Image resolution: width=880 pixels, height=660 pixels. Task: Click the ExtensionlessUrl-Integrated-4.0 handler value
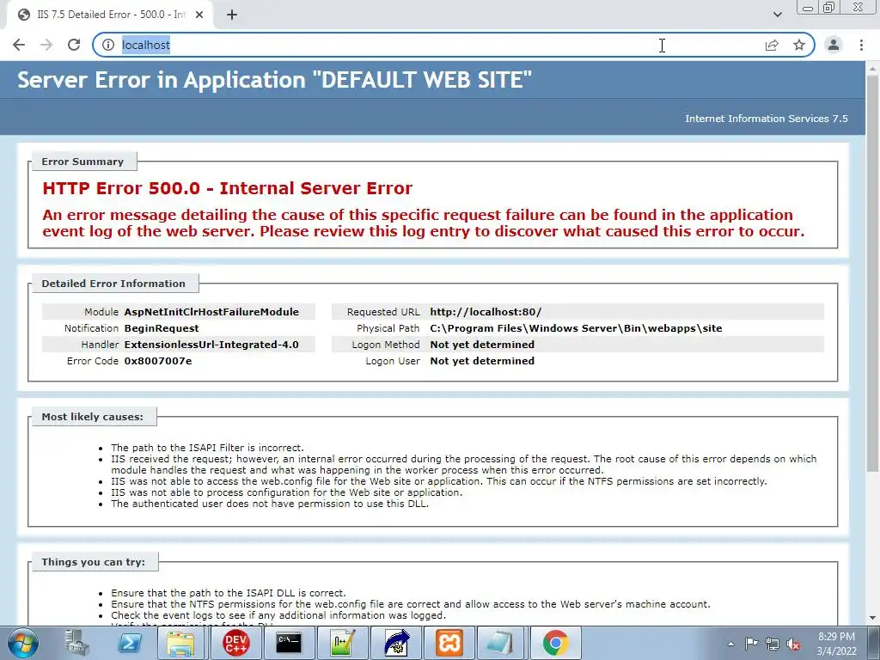click(211, 345)
